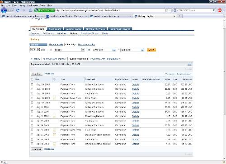
Task: Open the red Adblock Plus icon
Action: tap(220, 10)
